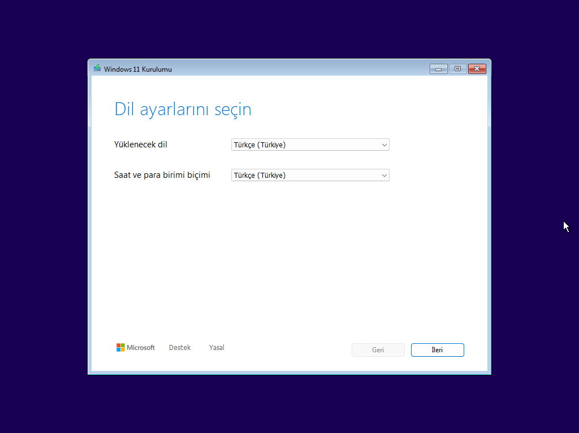579x433 pixels.
Task: Click the Windows 11 Setup title bar icon
Action: coord(97,68)
